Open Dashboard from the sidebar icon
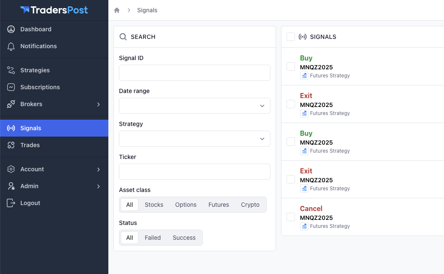The width and height of the screenshot is (444, 274). [x=11, y=29]
